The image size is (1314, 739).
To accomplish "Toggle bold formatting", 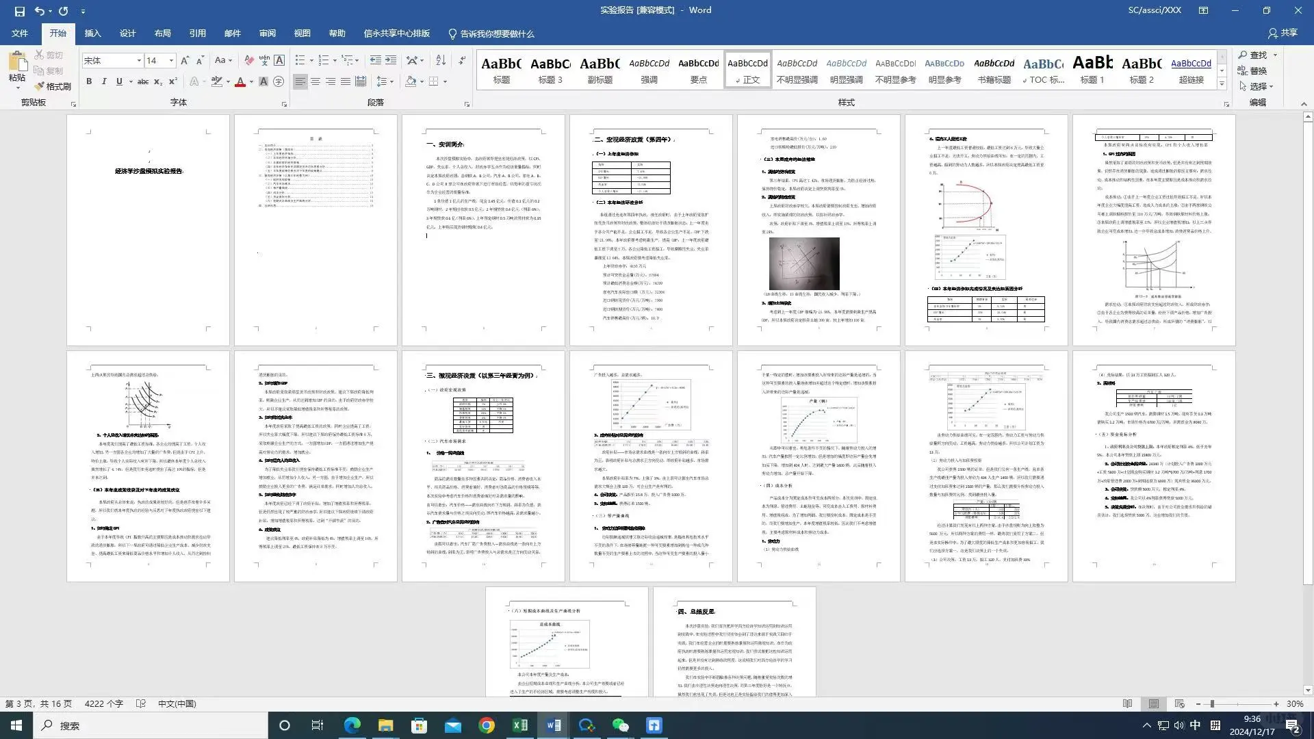I will point(89,81).
